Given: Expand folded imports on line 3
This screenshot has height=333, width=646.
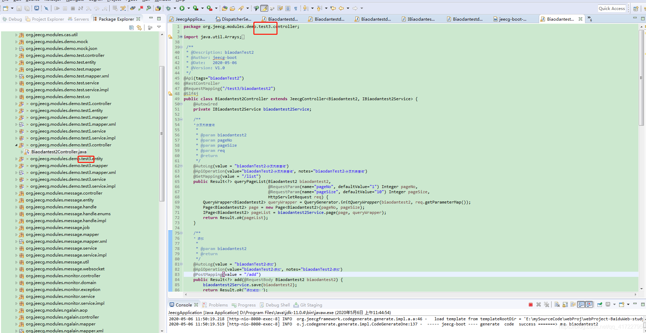Looking at the screenshot, I should pos(181,37).
